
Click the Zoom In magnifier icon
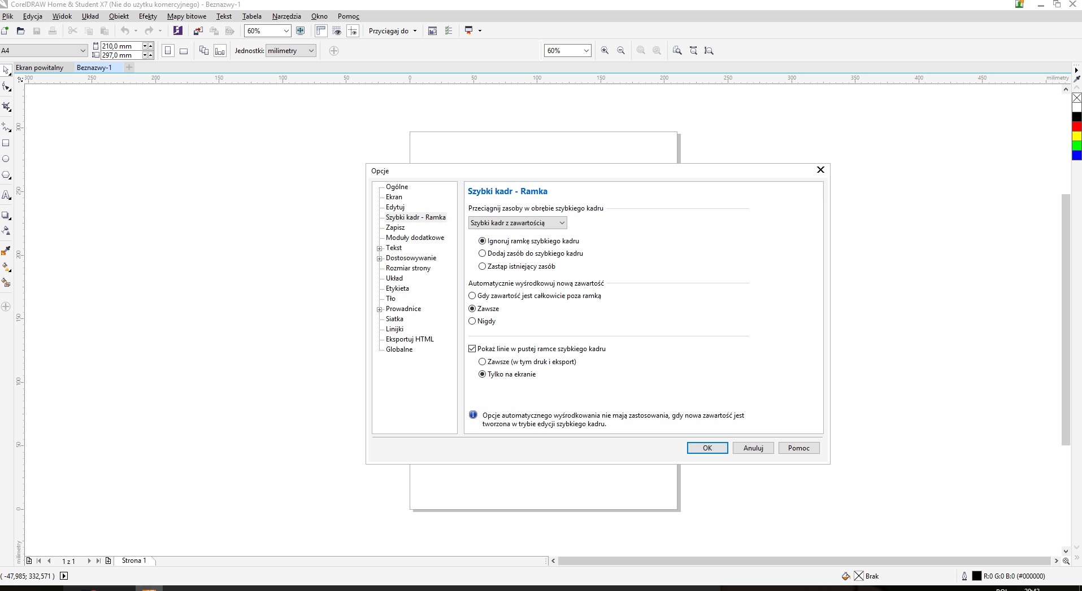tap(605, 51)
